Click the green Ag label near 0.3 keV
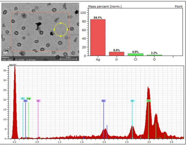 point(28,99)
